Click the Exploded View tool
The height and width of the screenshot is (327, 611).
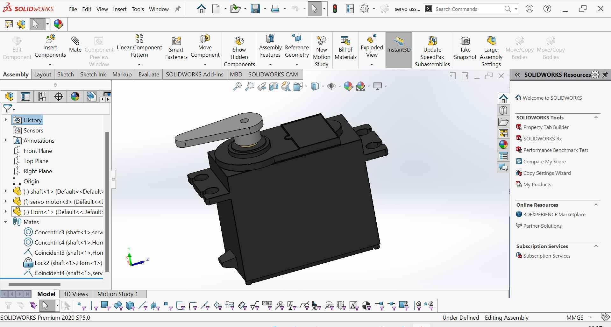tap(372, 47)
